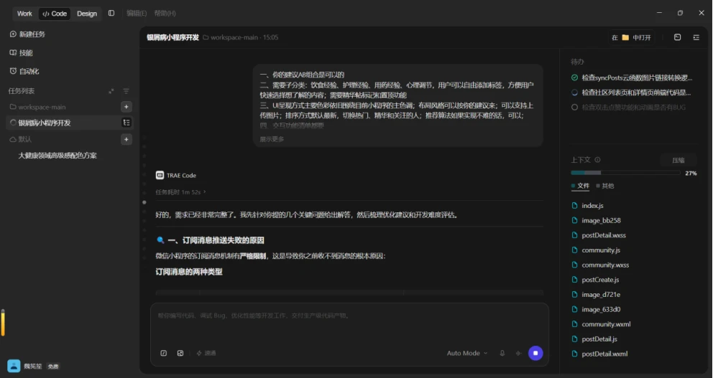This screenshot has height=378, width=713.
Task: Click the workspace-main path in the chat header
Action: tap(234, 37)
